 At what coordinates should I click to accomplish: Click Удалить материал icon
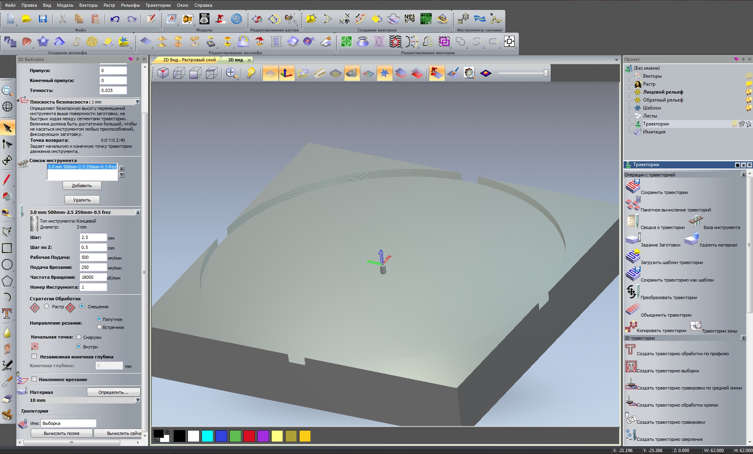point(692,239)
